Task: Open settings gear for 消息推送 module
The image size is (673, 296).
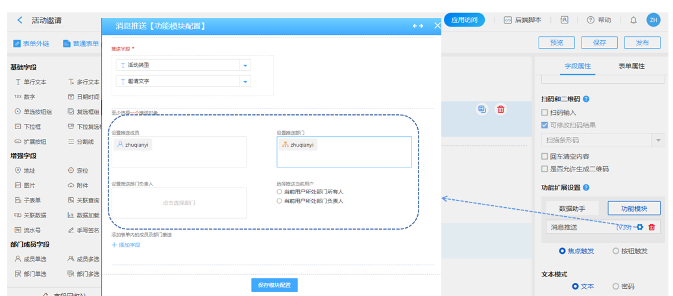Action: (x=640, y=227)
